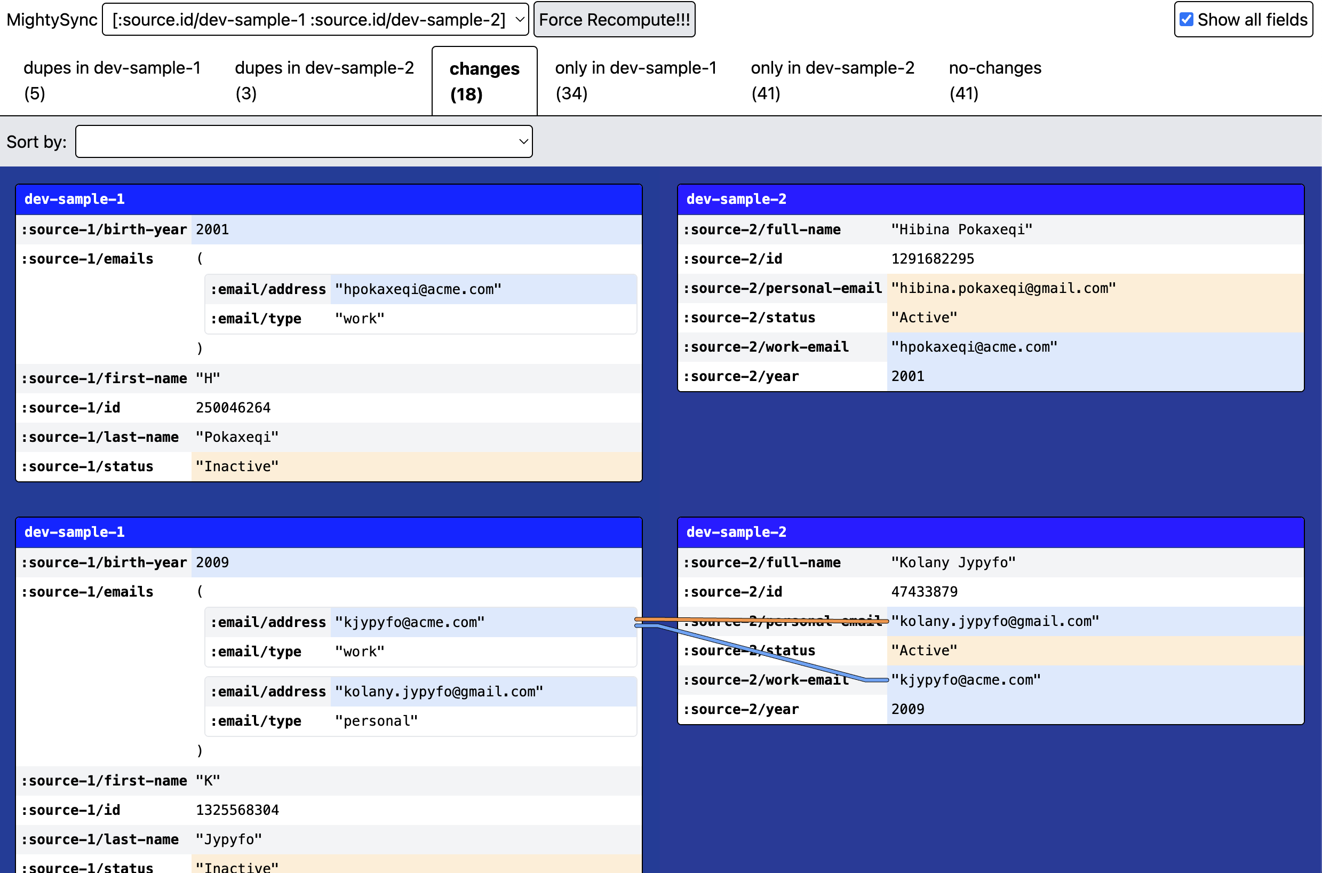Click the orange connector line between emails
This screenshot has height=873, width=1322.
(x=723, y=619)
